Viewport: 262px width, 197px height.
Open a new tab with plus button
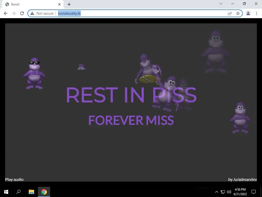click(x=69, y=4)
